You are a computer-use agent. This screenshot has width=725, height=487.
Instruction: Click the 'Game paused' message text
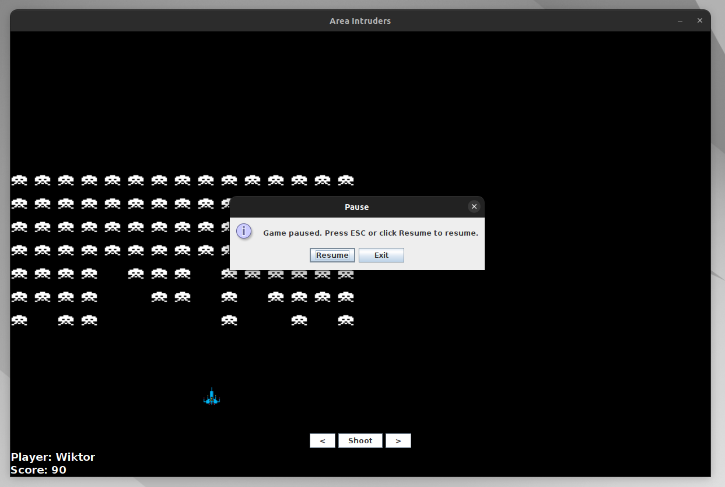coord(370,233)
